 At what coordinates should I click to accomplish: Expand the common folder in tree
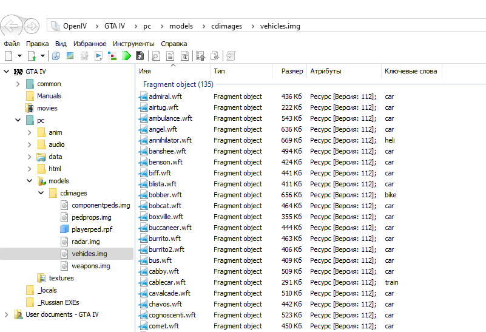18,84
